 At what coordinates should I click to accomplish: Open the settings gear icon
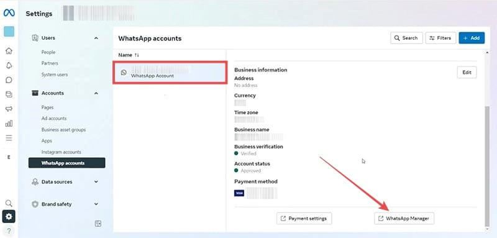9,216
